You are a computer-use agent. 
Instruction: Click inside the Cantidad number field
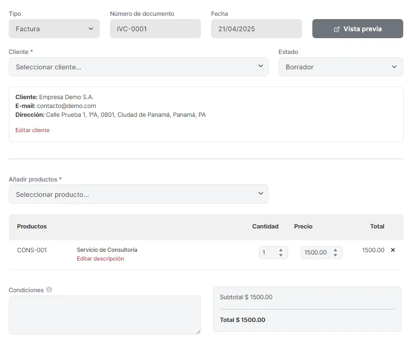[x=268, y=253]
